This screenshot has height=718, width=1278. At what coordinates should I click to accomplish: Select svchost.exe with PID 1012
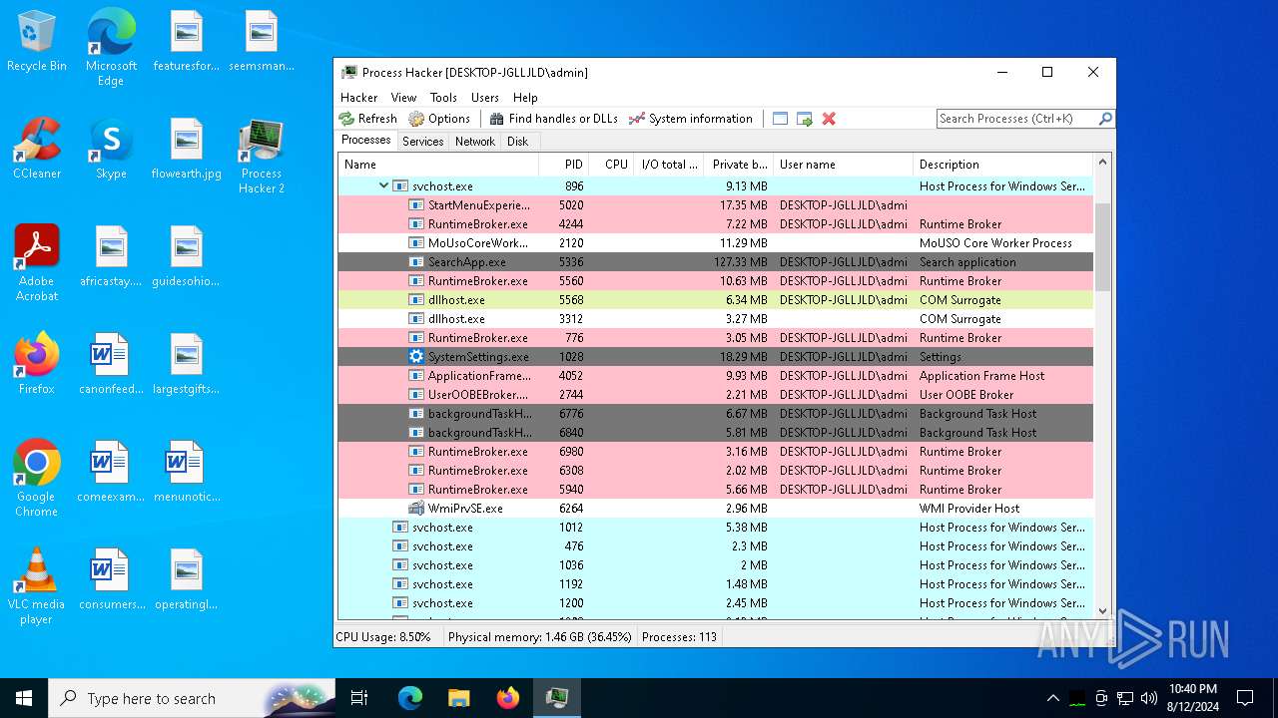tap(716, 528)
